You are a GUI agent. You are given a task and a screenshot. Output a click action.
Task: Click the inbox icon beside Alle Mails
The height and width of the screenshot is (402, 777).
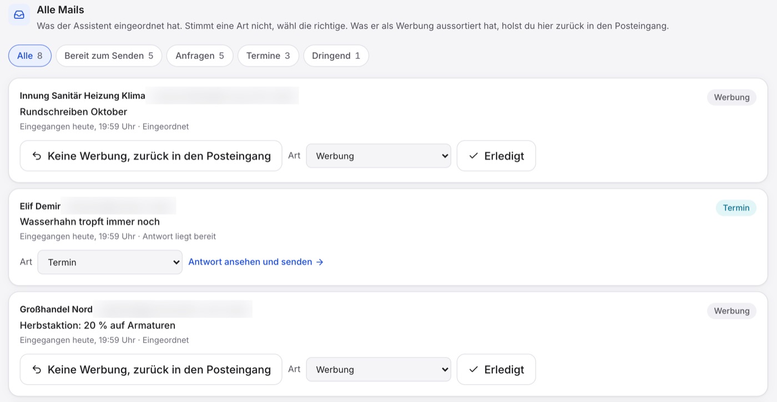click(19, 15)
